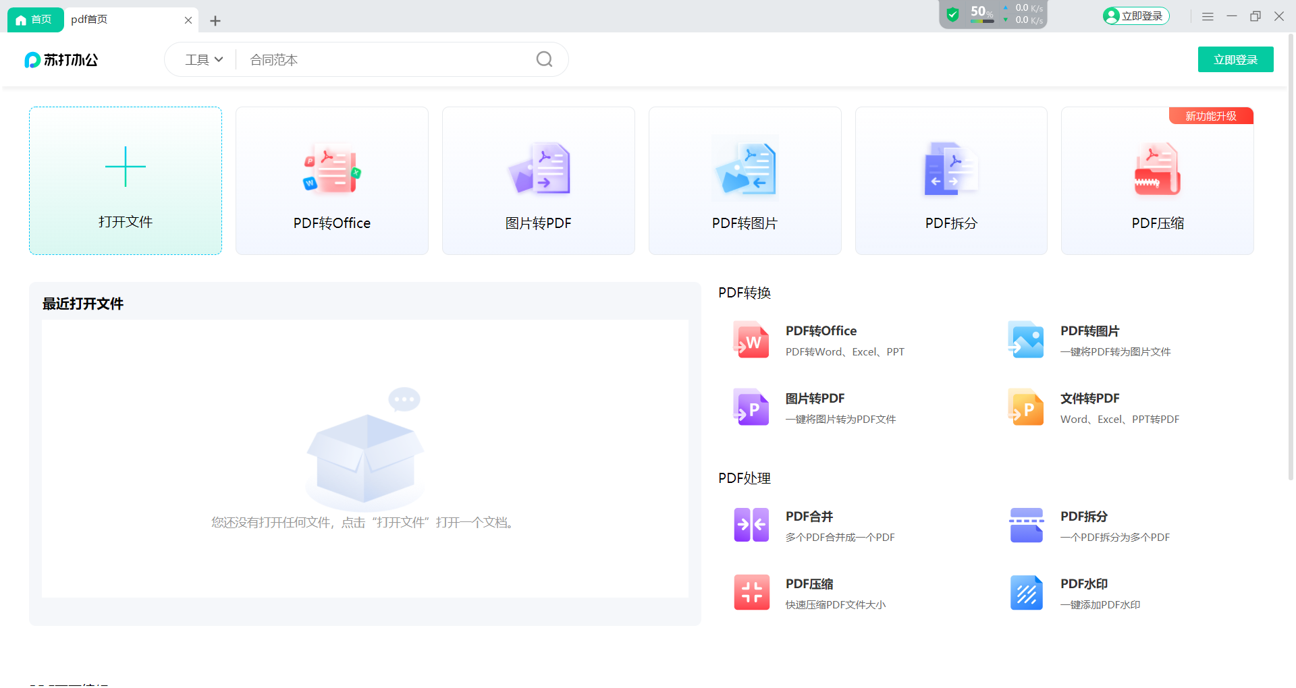Click text PDF转Word、Excel、PPT

tap(844, 352)
